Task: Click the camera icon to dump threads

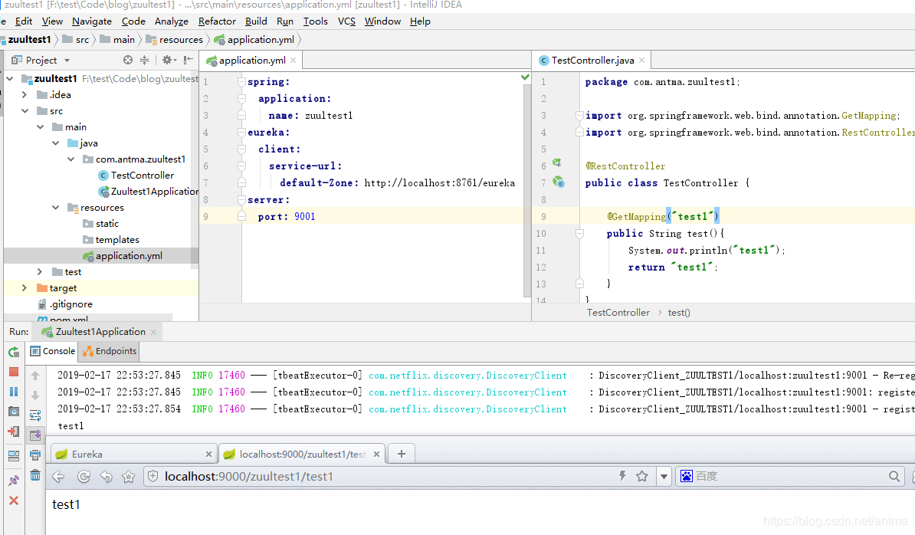Action: pyautogui.click(x=14, y=412)
